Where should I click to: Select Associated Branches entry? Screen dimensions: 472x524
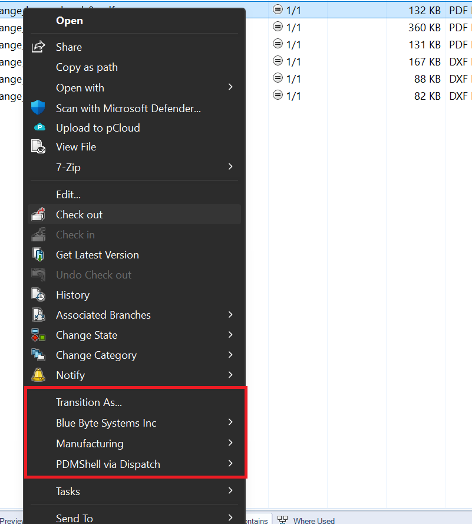134,315
